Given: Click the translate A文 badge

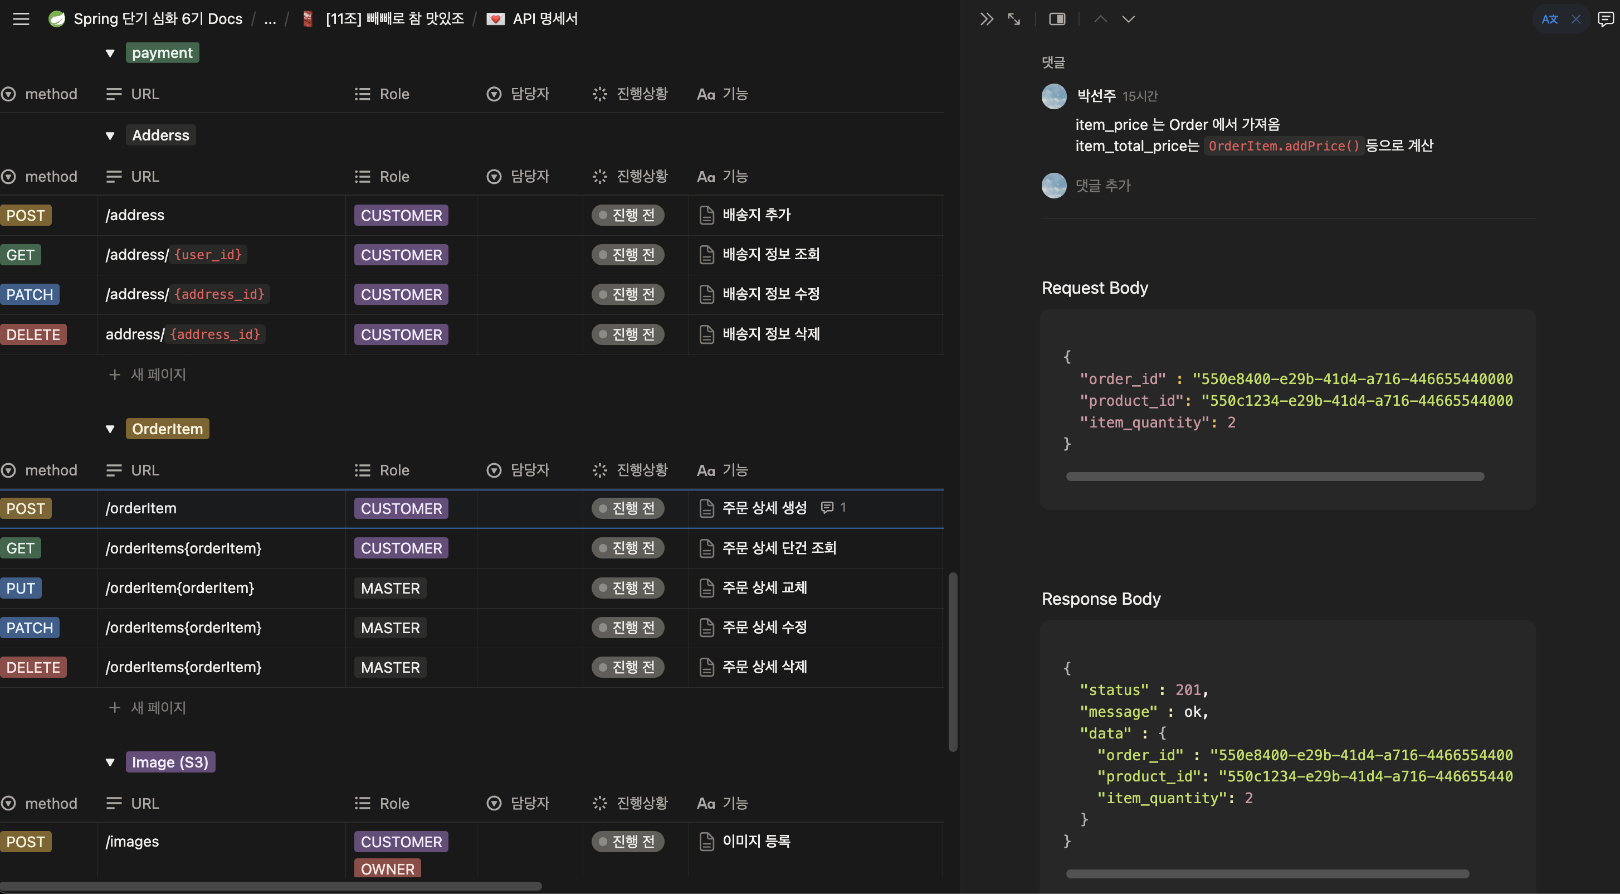Looking at the screenshot, I should pos(1550,19).
